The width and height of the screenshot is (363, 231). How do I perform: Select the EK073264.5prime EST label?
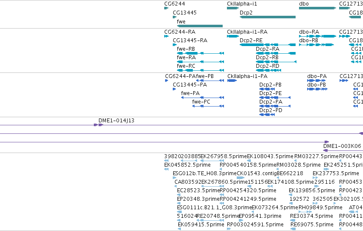click(x=275, y=208)
